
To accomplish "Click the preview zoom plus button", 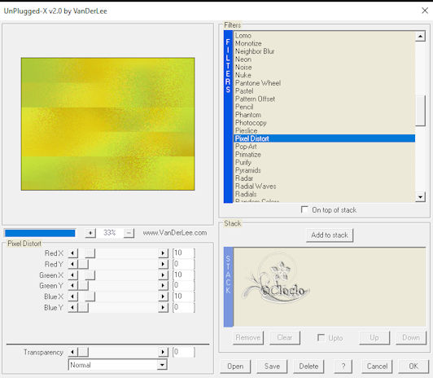I will (90, 233).
